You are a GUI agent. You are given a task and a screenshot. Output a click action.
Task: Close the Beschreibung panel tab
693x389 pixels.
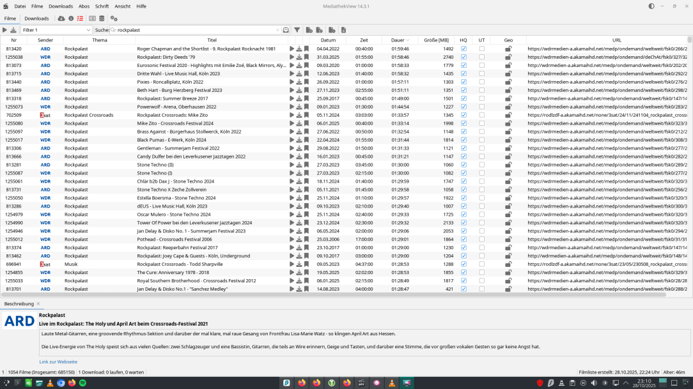(38, 304)
